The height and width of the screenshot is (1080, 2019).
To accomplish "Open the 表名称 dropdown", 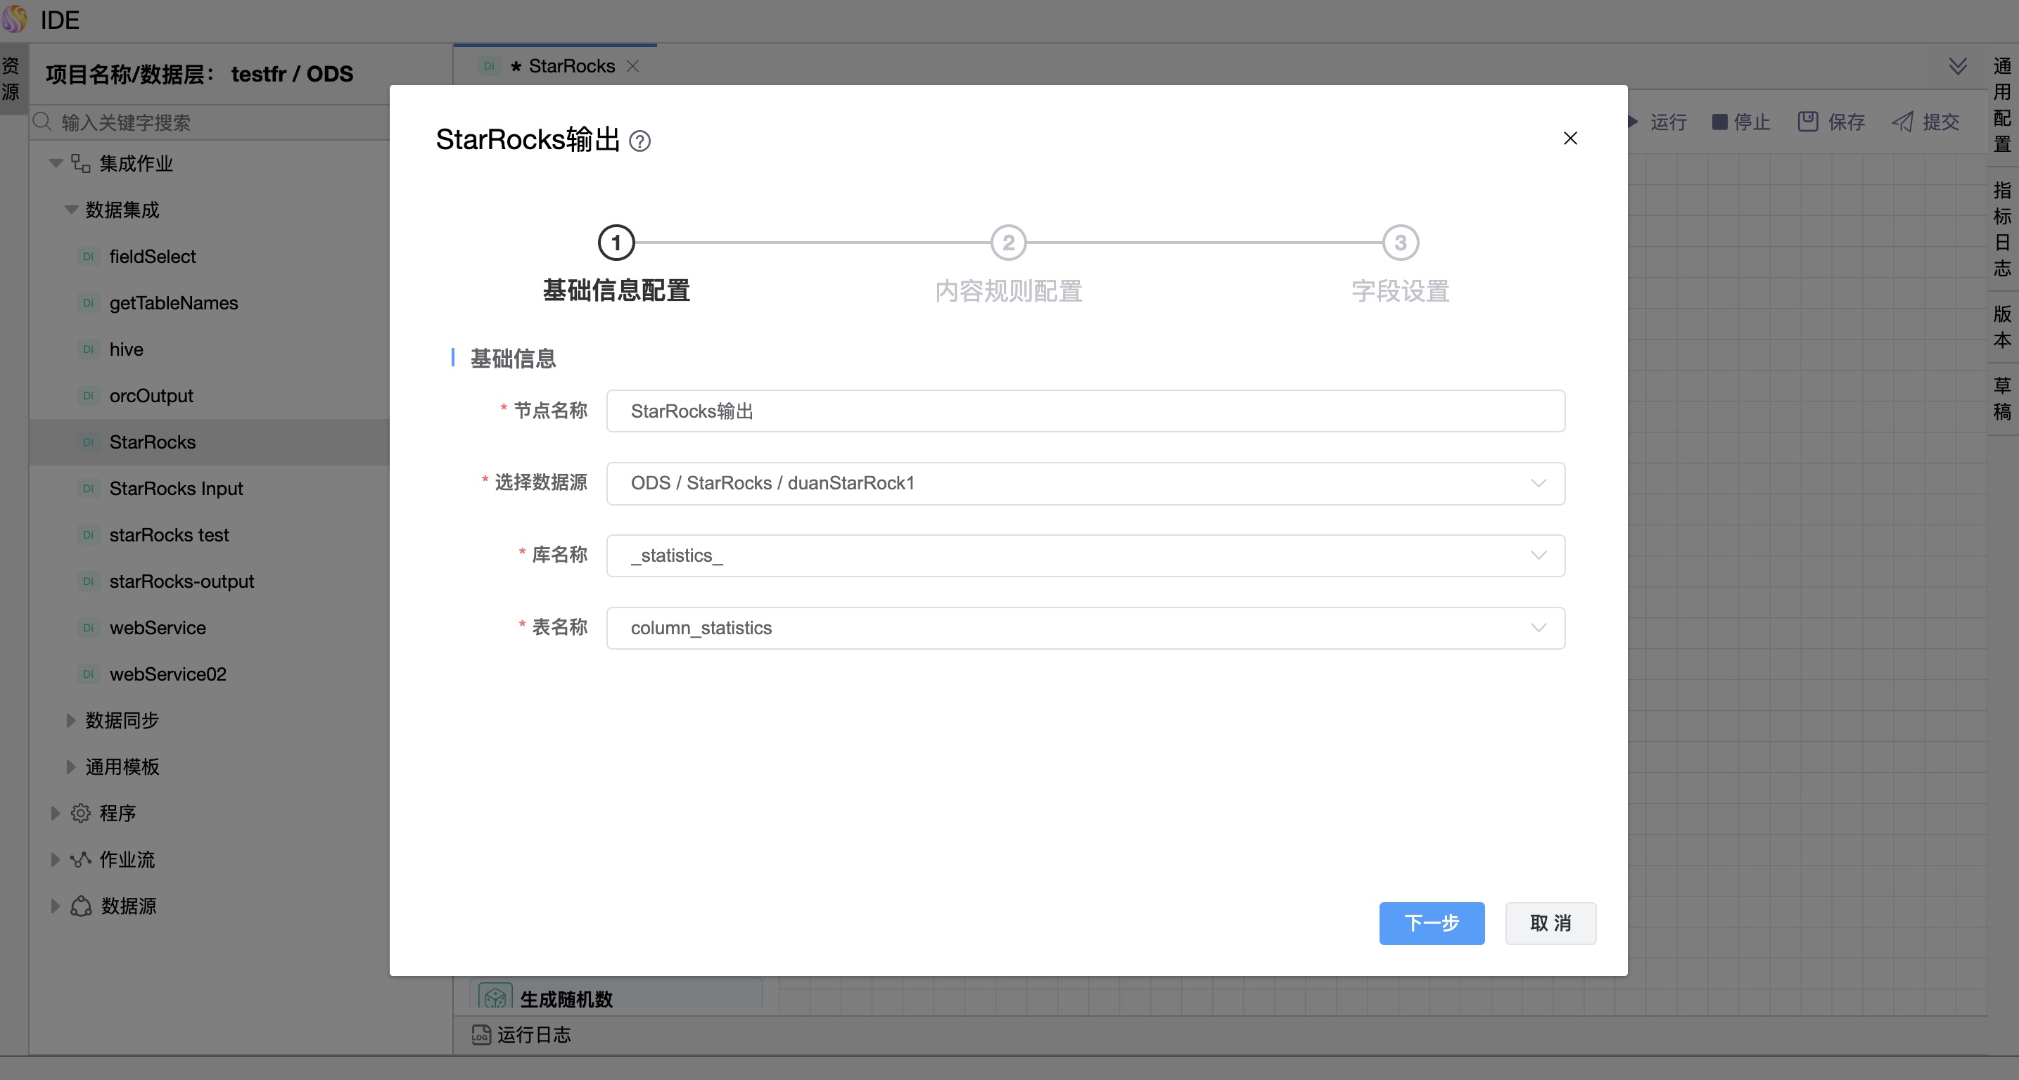I will [x=1085, y=628].
